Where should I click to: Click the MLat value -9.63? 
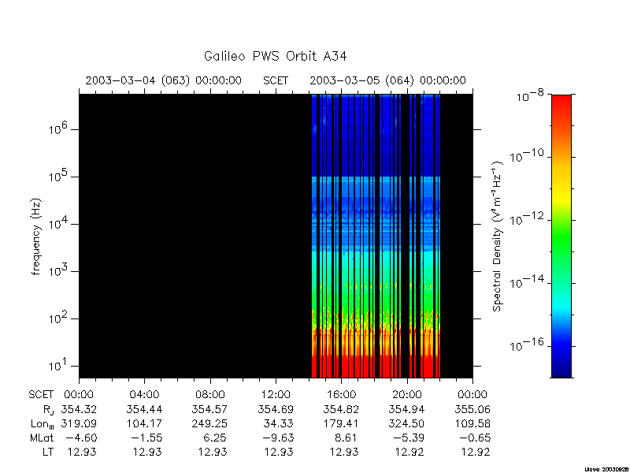(277, 438)
